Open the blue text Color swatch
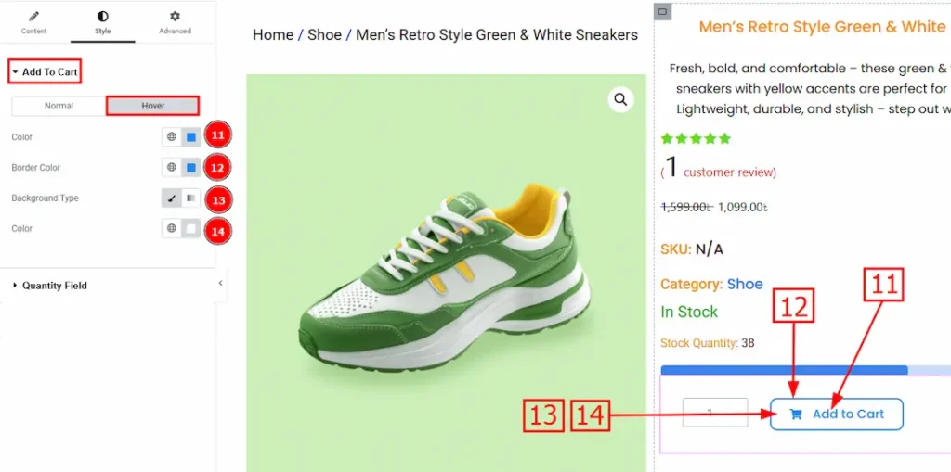Screen dimensions: 951x472 click(190, 137)
